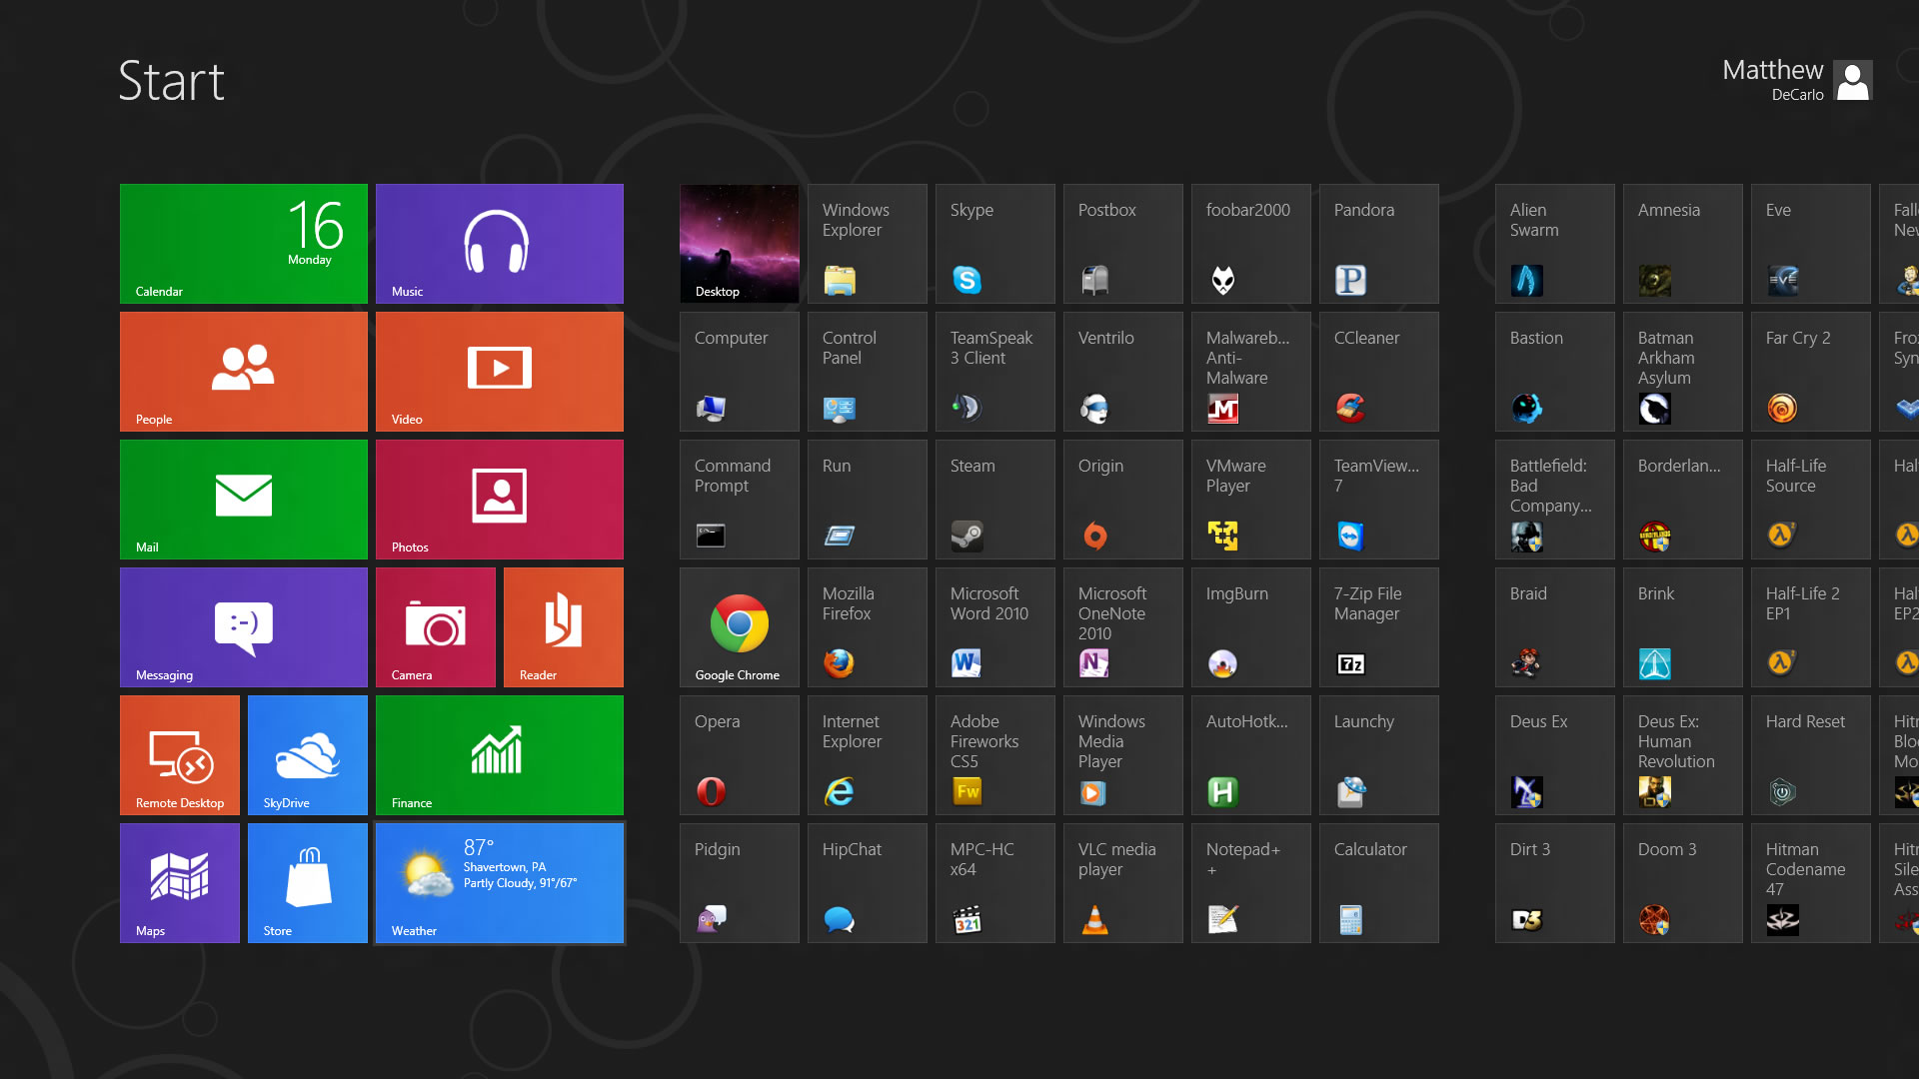
Task: Open Malwarebytes Anti-Malware tile
Action: [1251, 372]
